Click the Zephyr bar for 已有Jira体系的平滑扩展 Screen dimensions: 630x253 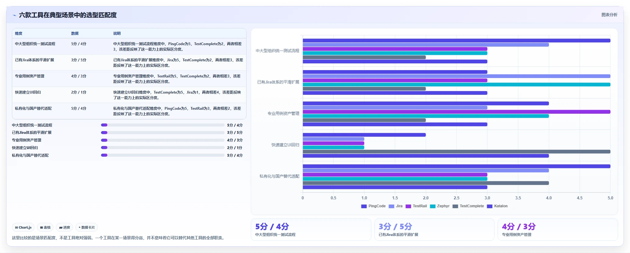tap(456, 84)
